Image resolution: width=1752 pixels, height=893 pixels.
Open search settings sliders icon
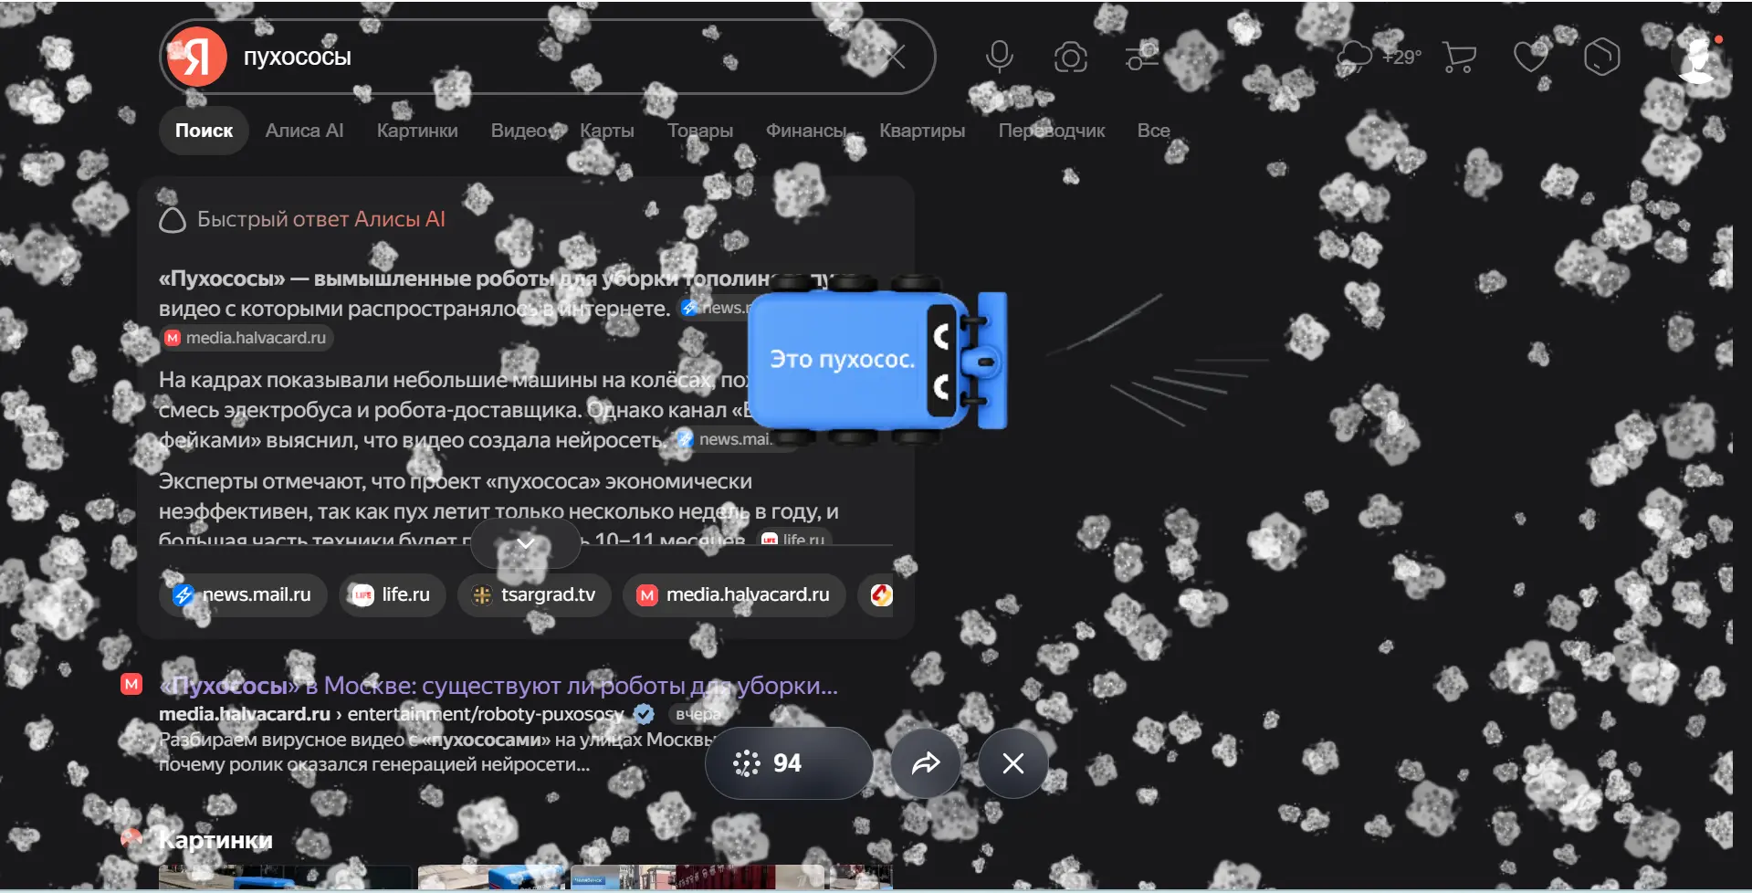(1141, 57)
